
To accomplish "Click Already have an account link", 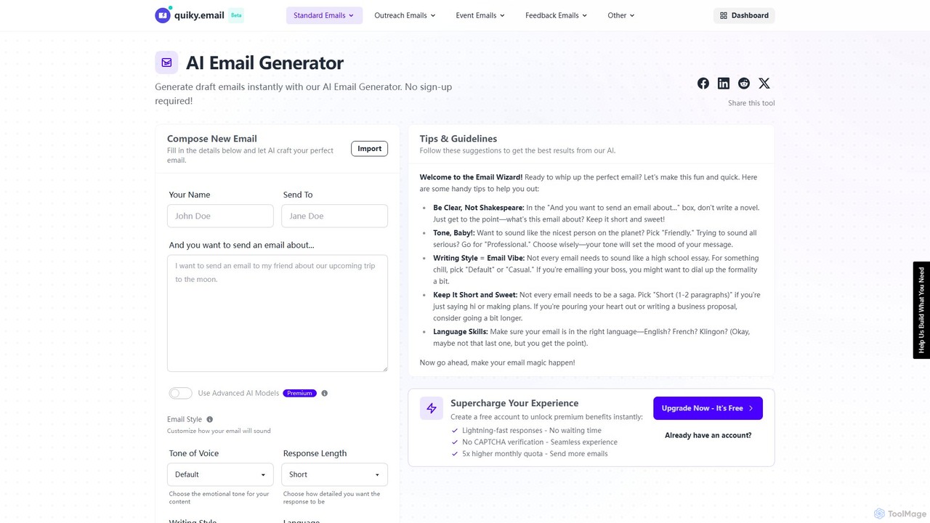I will point(708,435).
